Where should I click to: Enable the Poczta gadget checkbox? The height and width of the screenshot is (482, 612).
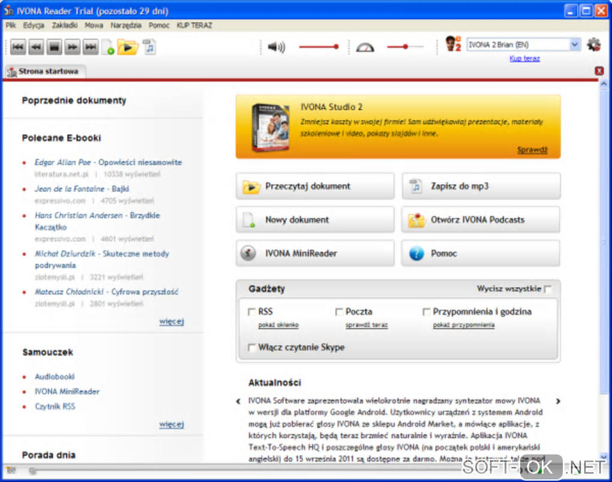pos(339,312)
